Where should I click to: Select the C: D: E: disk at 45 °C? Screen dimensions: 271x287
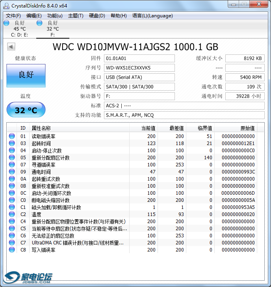click(x=20, y=29)
